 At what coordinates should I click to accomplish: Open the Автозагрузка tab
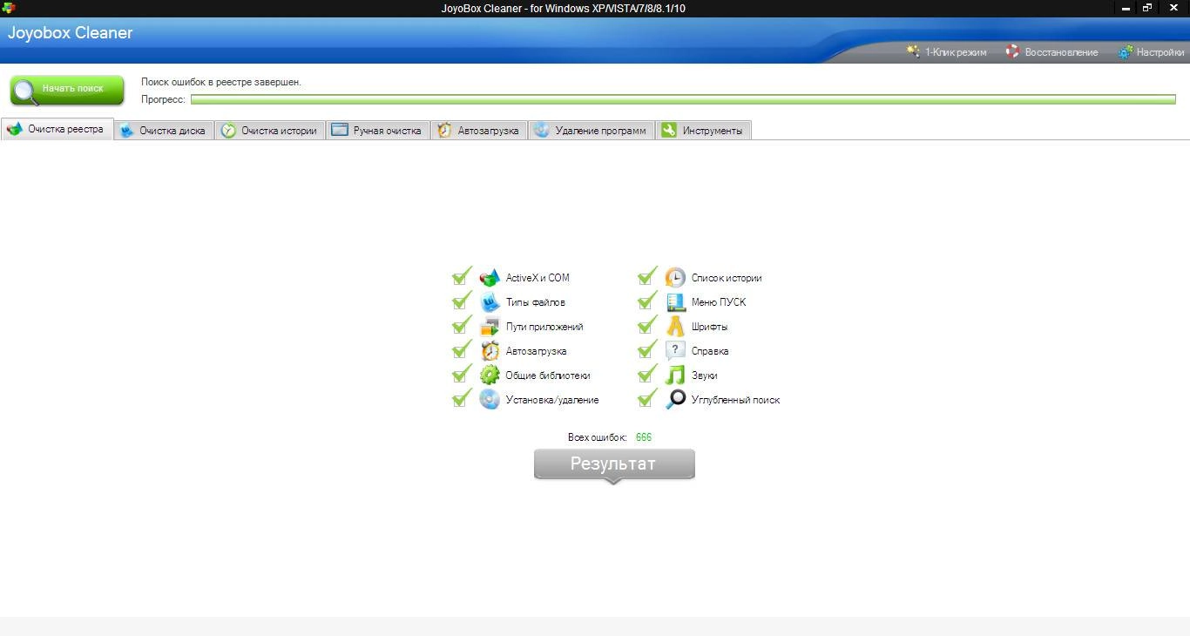[x=478, y=130]
